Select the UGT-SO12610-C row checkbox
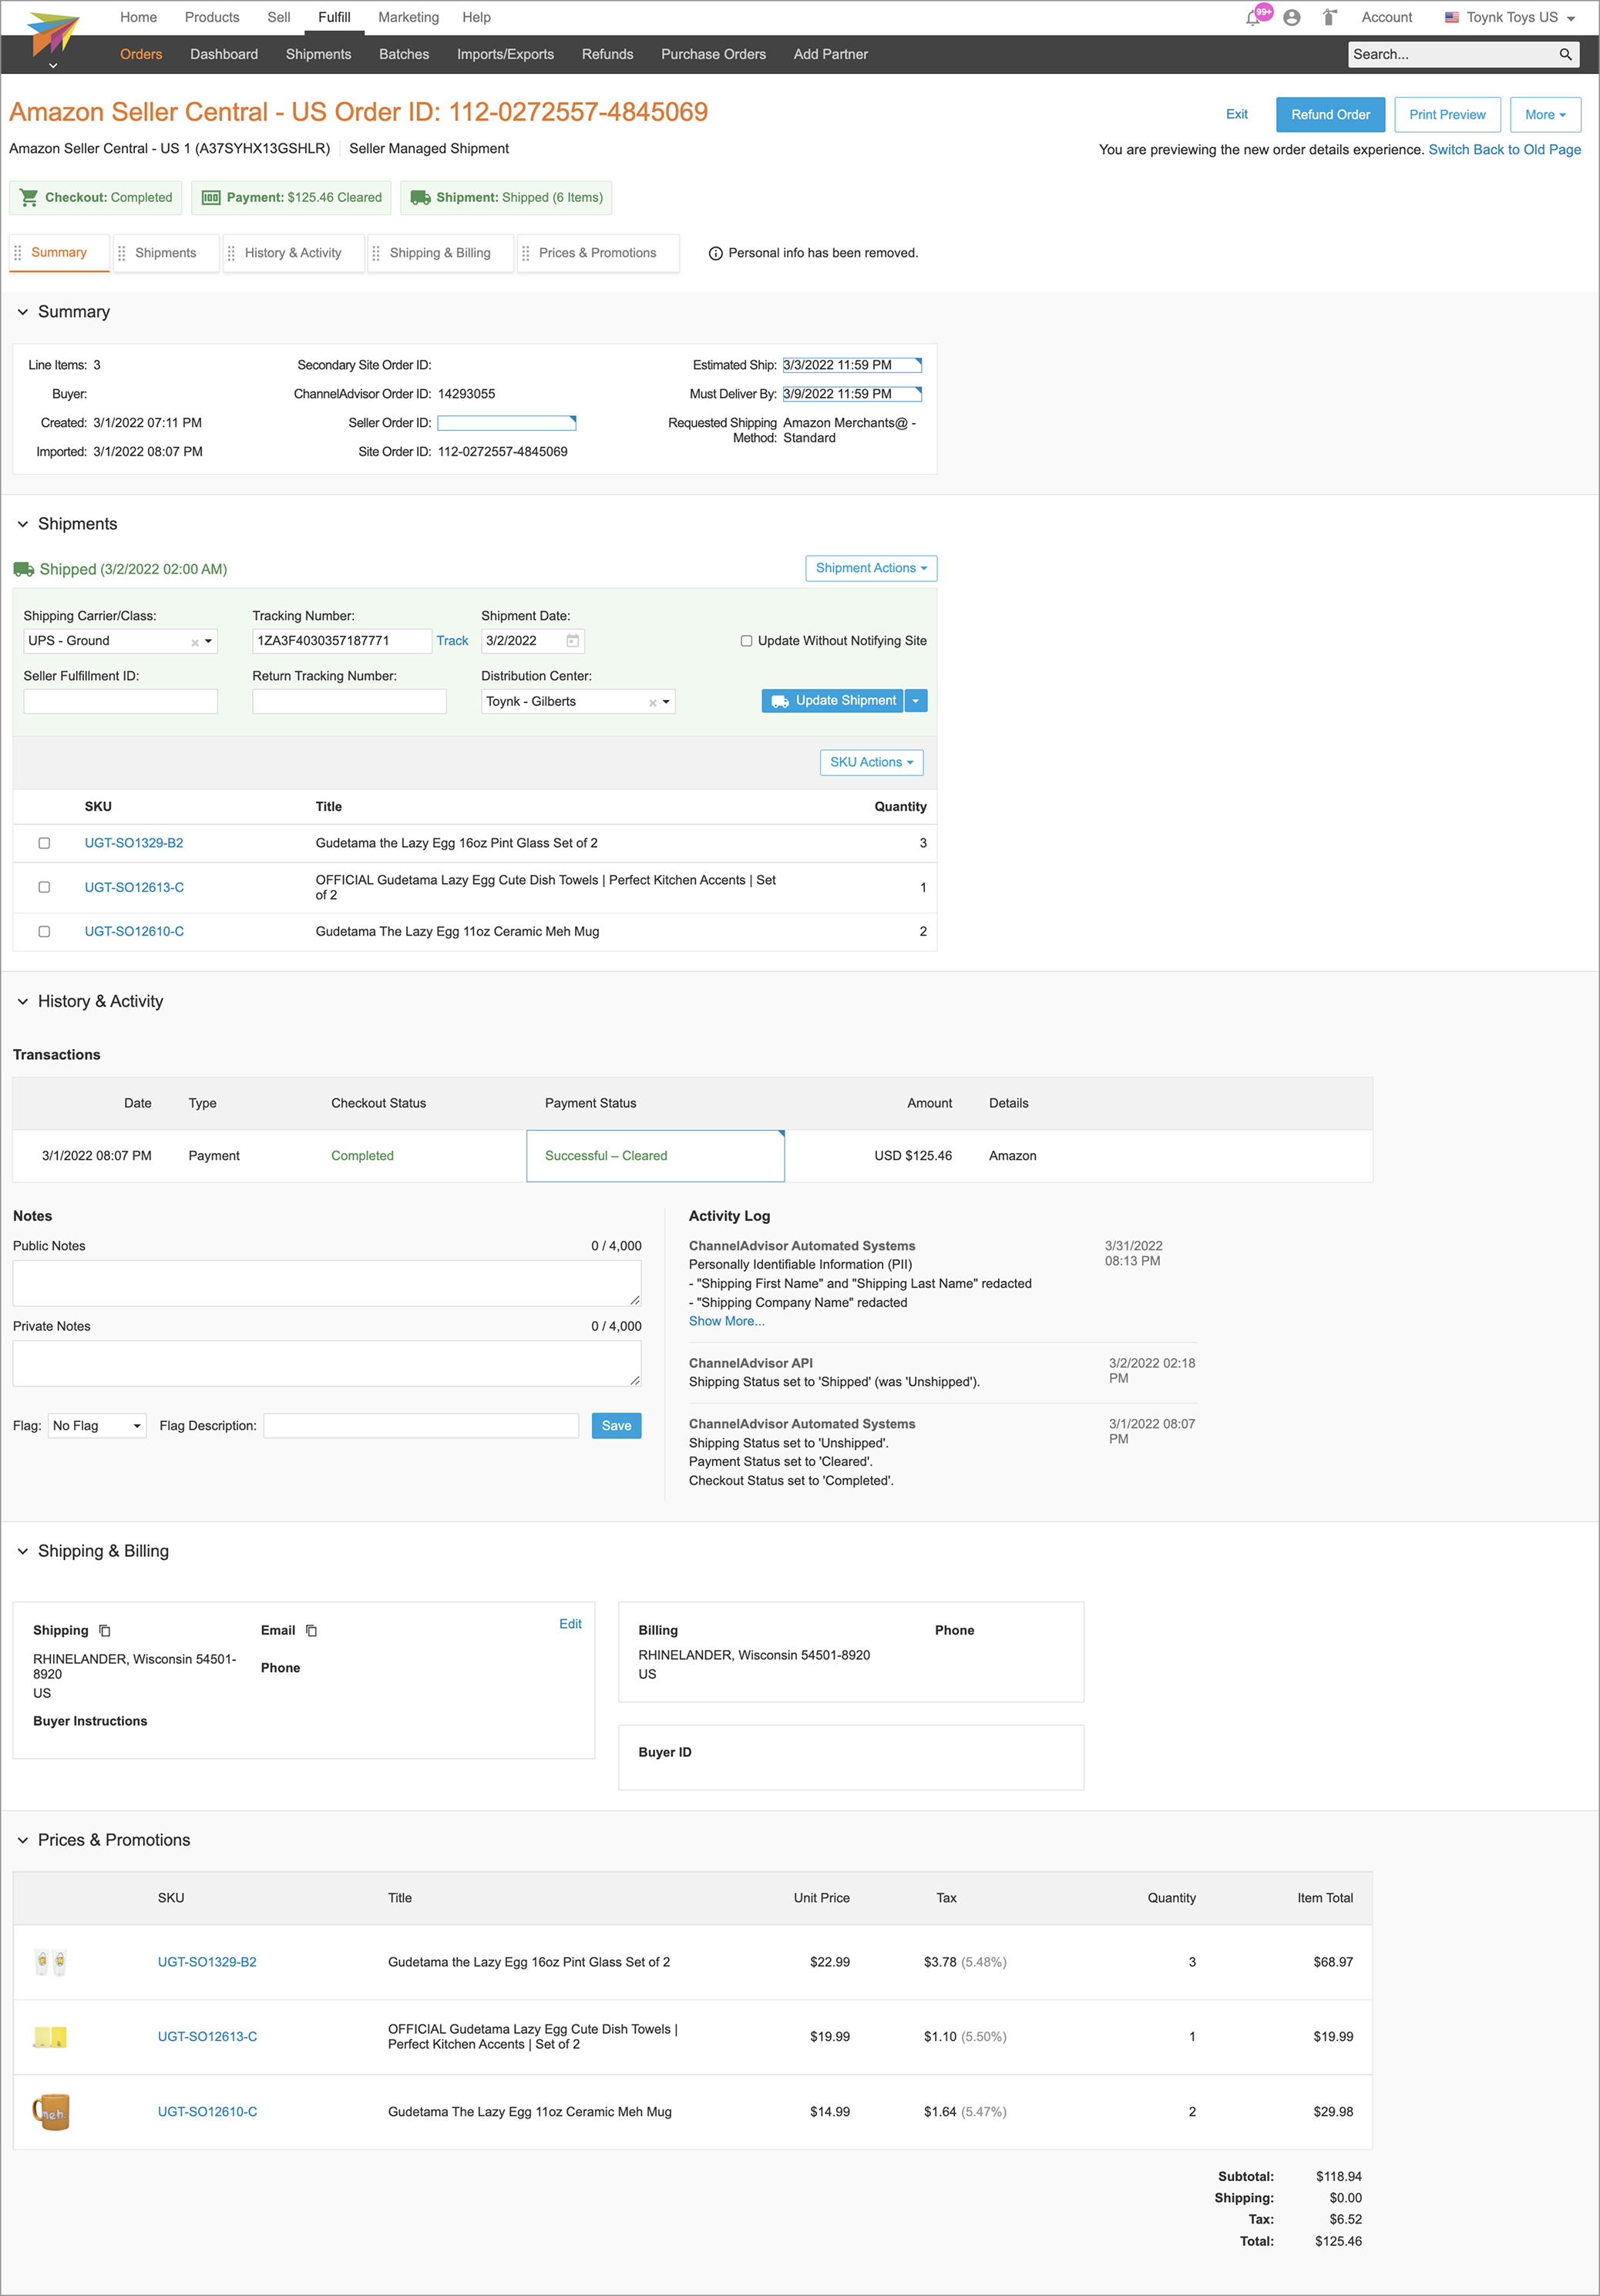 [x=44, y=931]
